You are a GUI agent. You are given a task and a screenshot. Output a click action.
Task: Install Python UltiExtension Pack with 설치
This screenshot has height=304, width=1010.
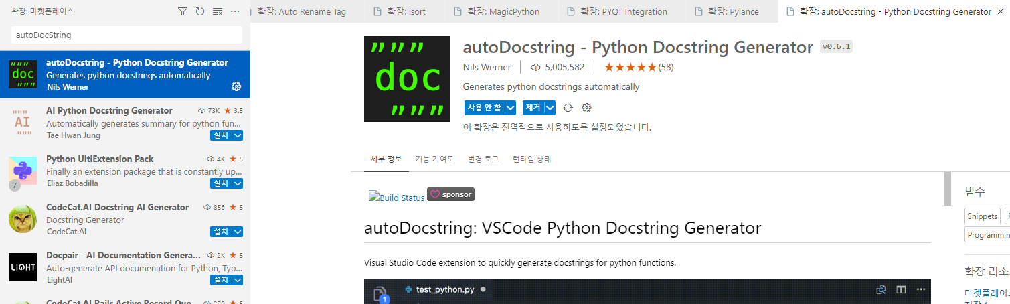(221, 183)
